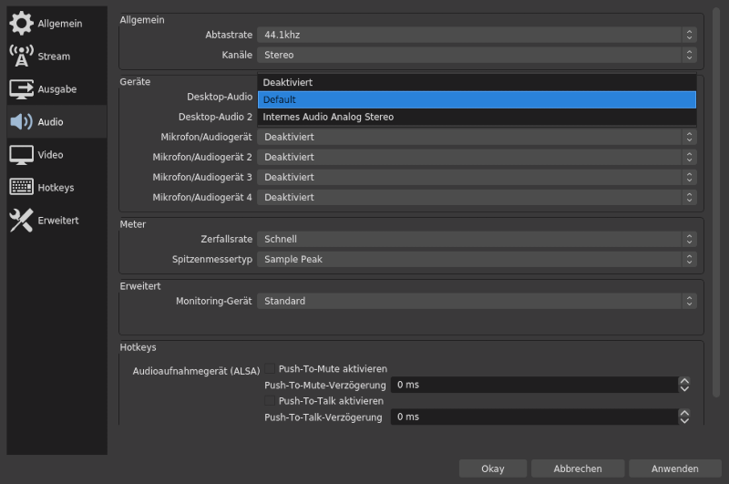729x484 pixels.
Task: Click the Okay button
Action: coord(493,469)
